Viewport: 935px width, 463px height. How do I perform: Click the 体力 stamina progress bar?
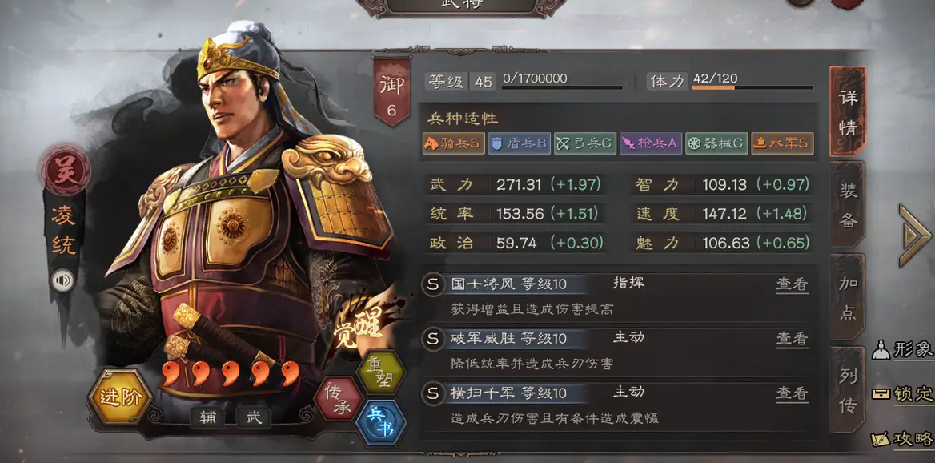pos(752,87)
